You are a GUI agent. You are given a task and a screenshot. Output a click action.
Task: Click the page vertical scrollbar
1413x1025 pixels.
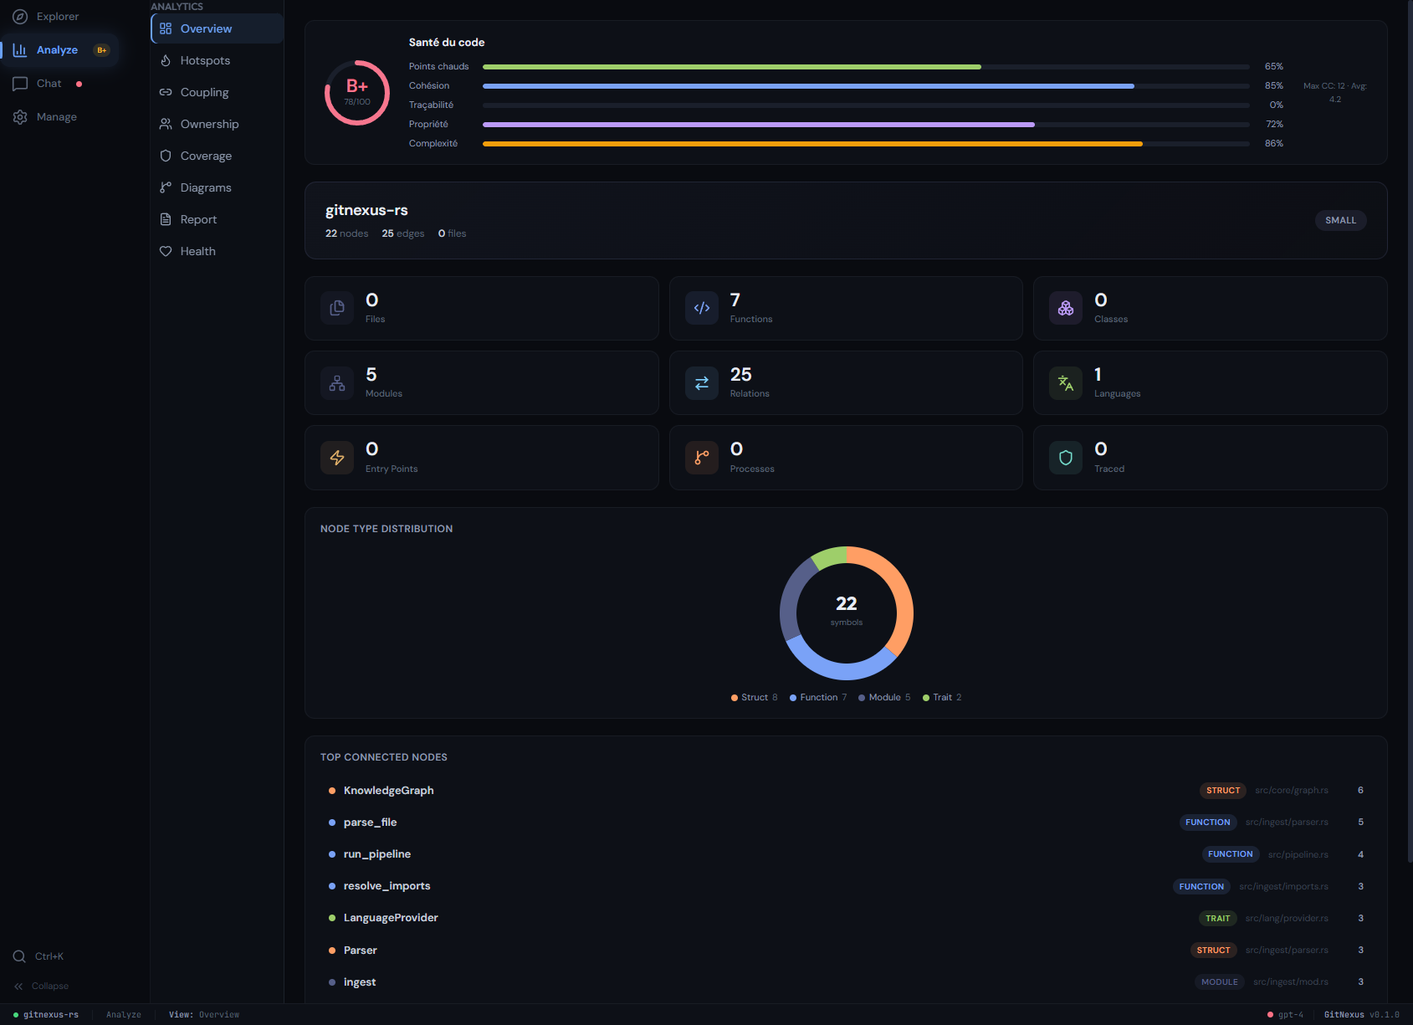click(x=1410, y=431)
